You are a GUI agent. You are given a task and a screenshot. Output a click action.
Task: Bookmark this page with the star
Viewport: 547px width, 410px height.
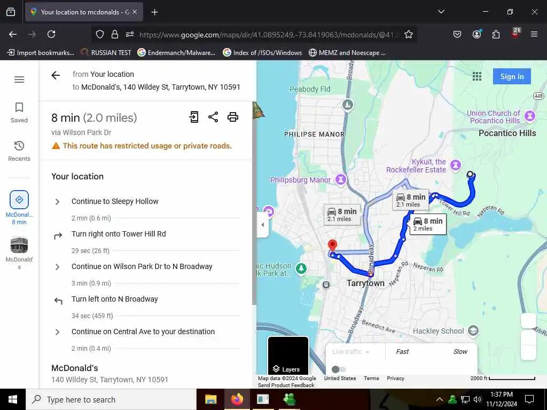point(409,34)
